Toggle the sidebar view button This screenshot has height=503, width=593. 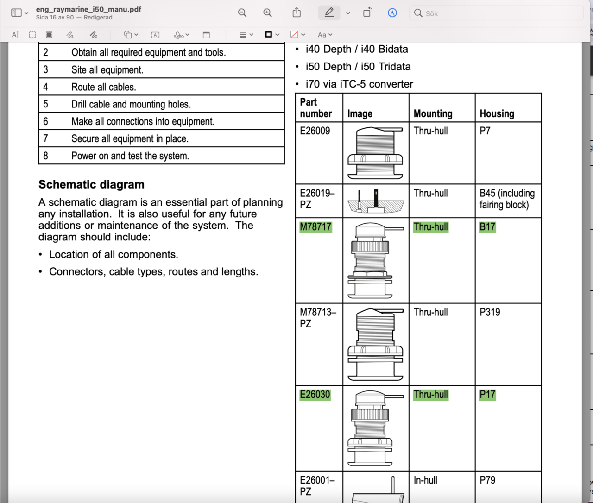16,13
